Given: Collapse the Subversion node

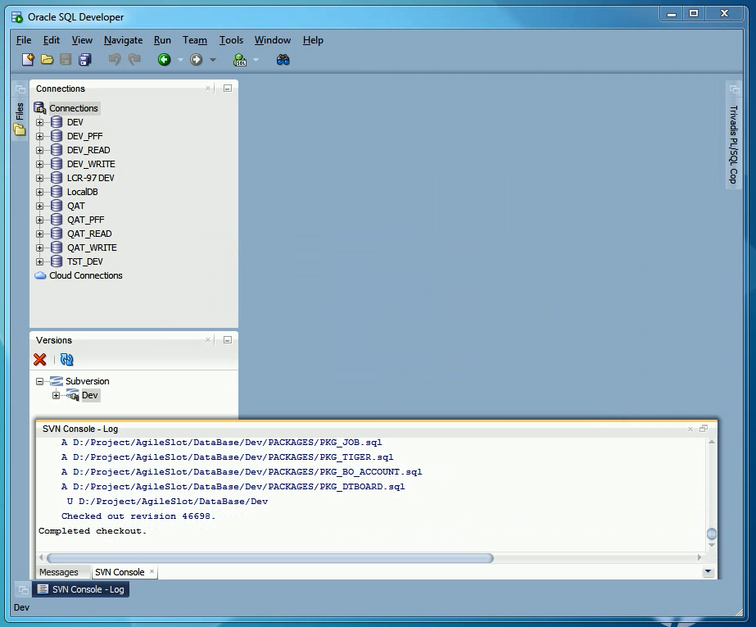Looking at the screenshot, I should (39, 381).
